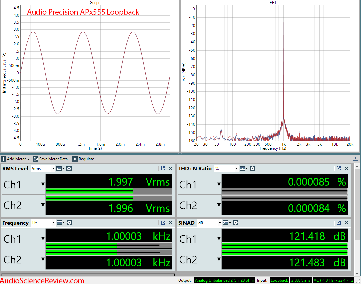Open THD+N Ratio settings gear
361x284 pixels.
[253, 168]
